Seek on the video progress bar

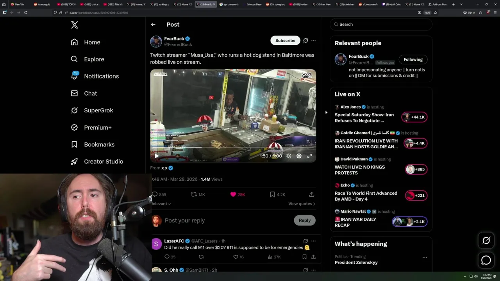pyautogui.click(x=233, y=148)
